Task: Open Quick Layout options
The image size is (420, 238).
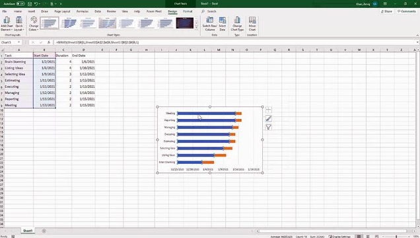Action: [x=19, y=24]
